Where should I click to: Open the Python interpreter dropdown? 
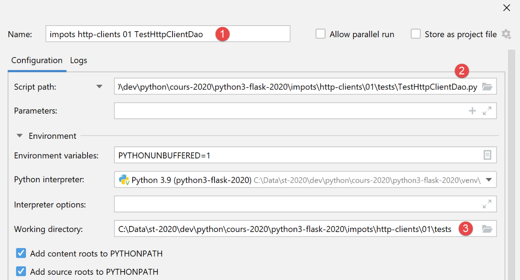(x=488, y=180)
